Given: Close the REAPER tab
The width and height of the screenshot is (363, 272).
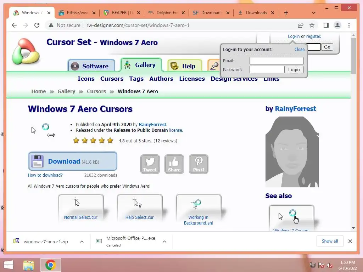Looking at the screenshot, I should [139, 13].
